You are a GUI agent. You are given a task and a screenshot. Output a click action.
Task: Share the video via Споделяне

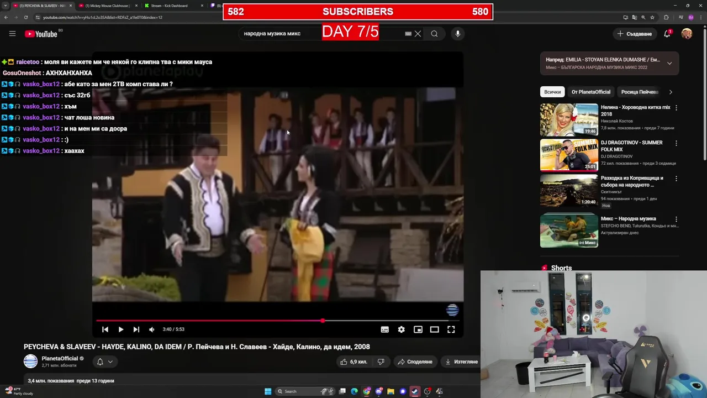coord(415,362)
